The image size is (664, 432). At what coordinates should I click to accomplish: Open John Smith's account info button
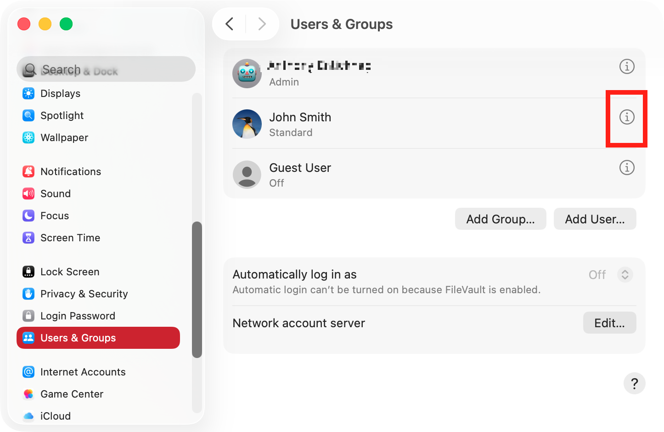627,117
